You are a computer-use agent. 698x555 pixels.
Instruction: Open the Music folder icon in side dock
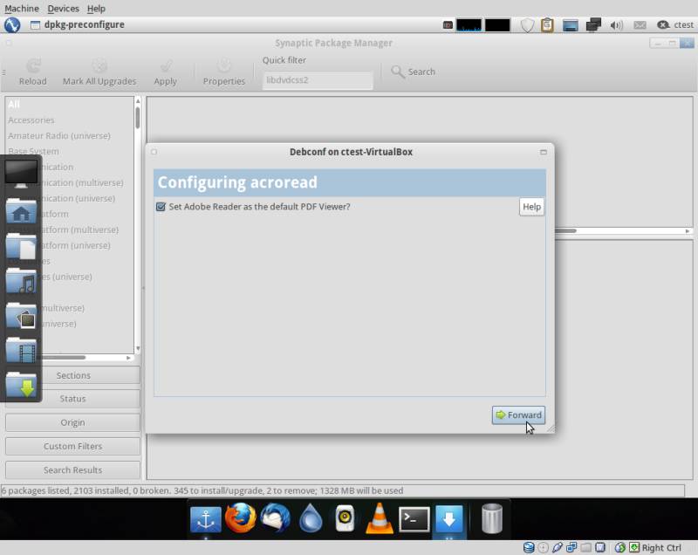click(x=21, y=281)
